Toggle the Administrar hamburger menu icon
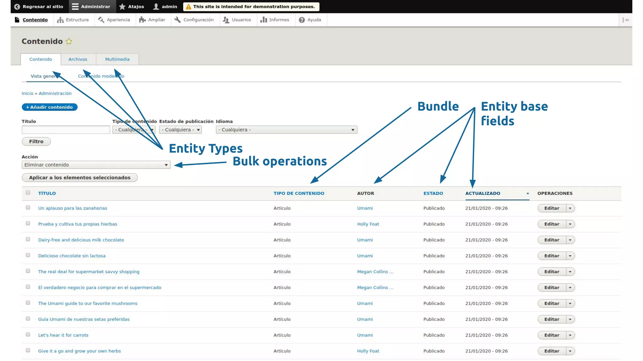This screenshot has width=643, height=361. 75,7
